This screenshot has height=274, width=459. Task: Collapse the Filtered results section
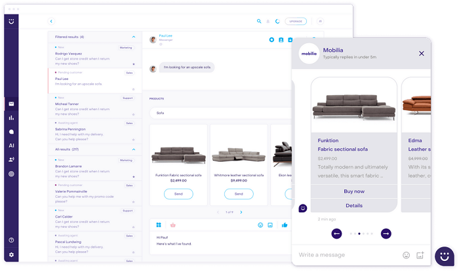coord(134,37)
